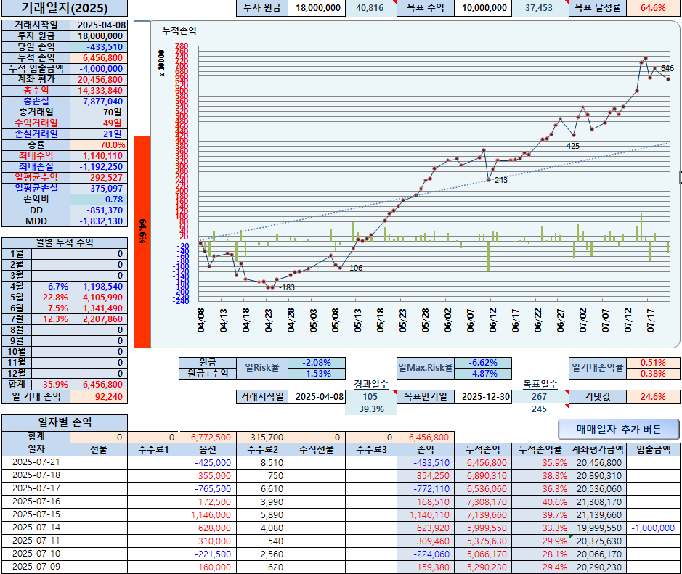Viewport: 682px width, 574px height.
Task: Click the 425 data label on chart
Action: tap(573, 146)
